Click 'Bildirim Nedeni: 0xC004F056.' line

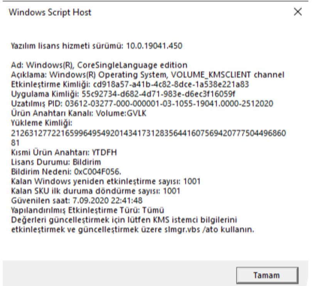pos(66,172)
